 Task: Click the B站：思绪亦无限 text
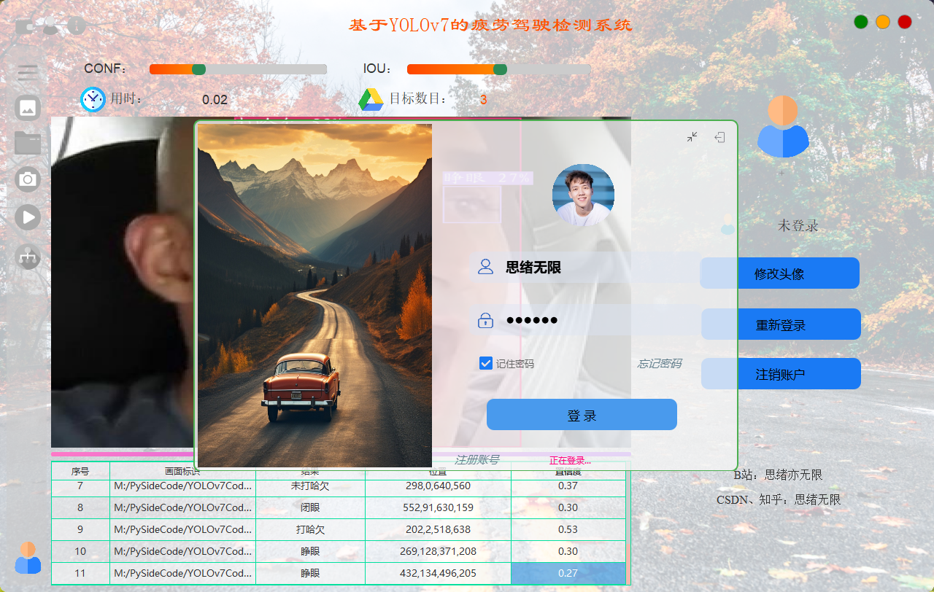point(778,475)
